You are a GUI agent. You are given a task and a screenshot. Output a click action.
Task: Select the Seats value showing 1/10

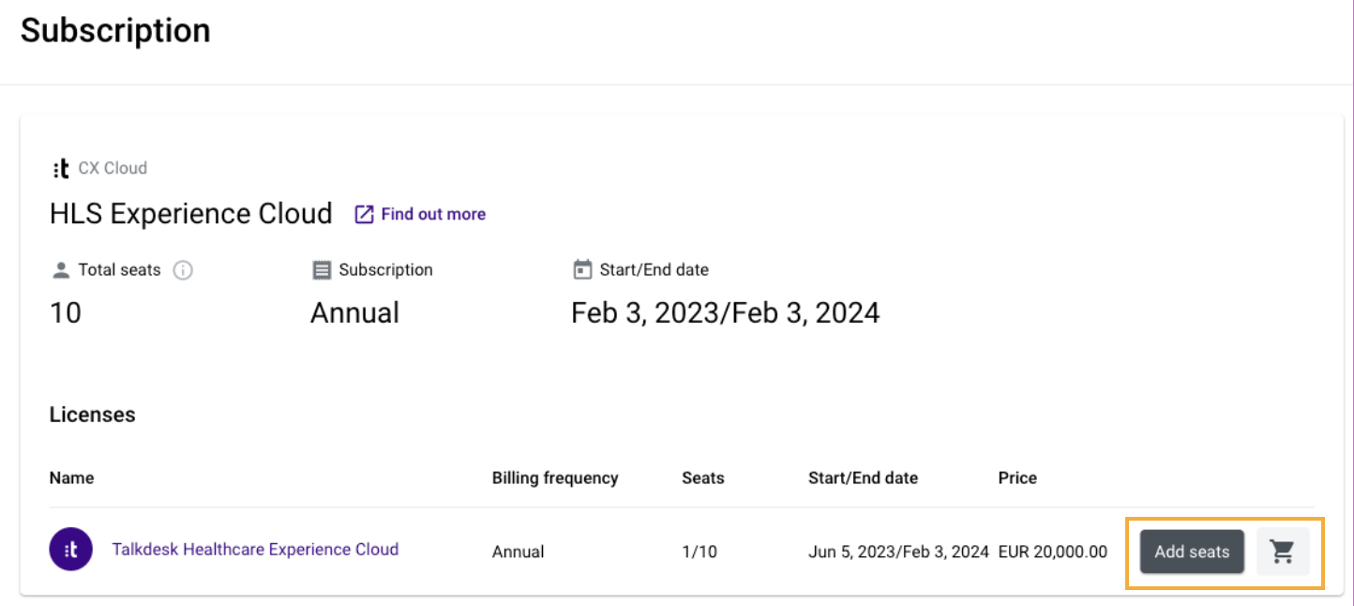tap(700, 552)
